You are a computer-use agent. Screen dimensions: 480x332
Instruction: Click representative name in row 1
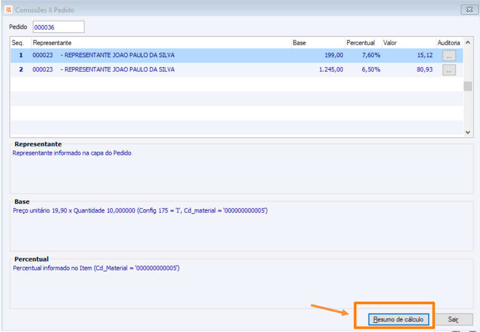coord(119,55)
